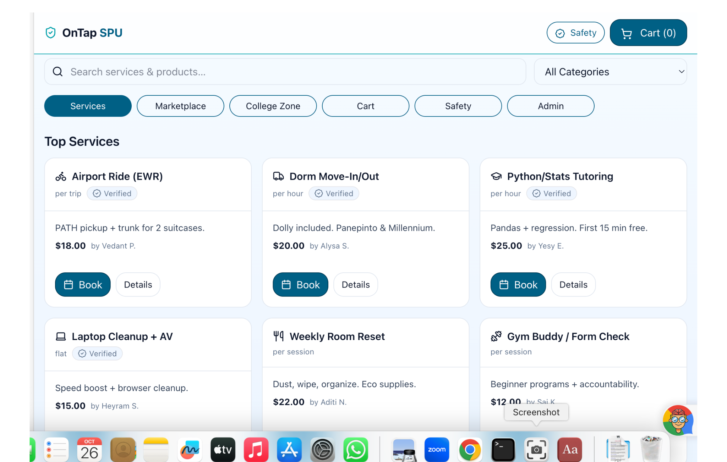The height and width of the screenshot is (462, 727).
Task: Switch to the College Zone tab
Action: coord(273,106)
